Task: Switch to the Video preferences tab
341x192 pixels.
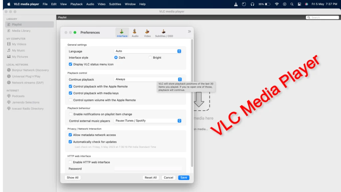Action: coord(147,33)
